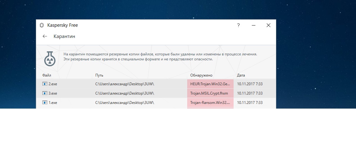Open help with the question mark icon

tap(238, 26)
